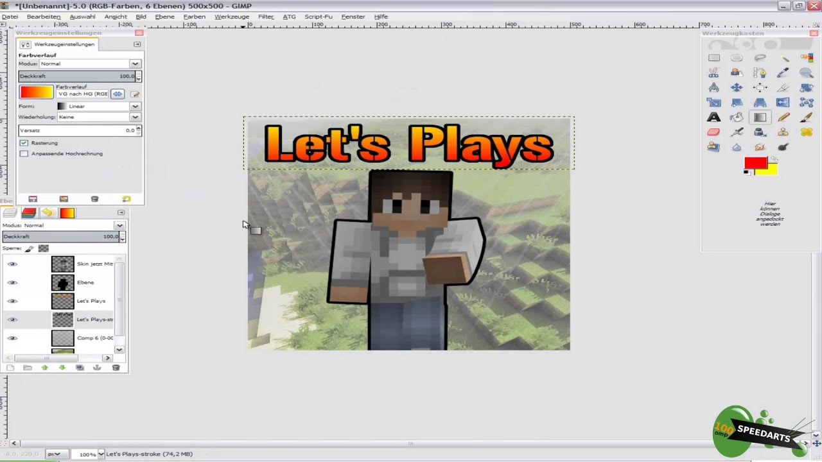Pick the Smudge tool

point(760,147)
